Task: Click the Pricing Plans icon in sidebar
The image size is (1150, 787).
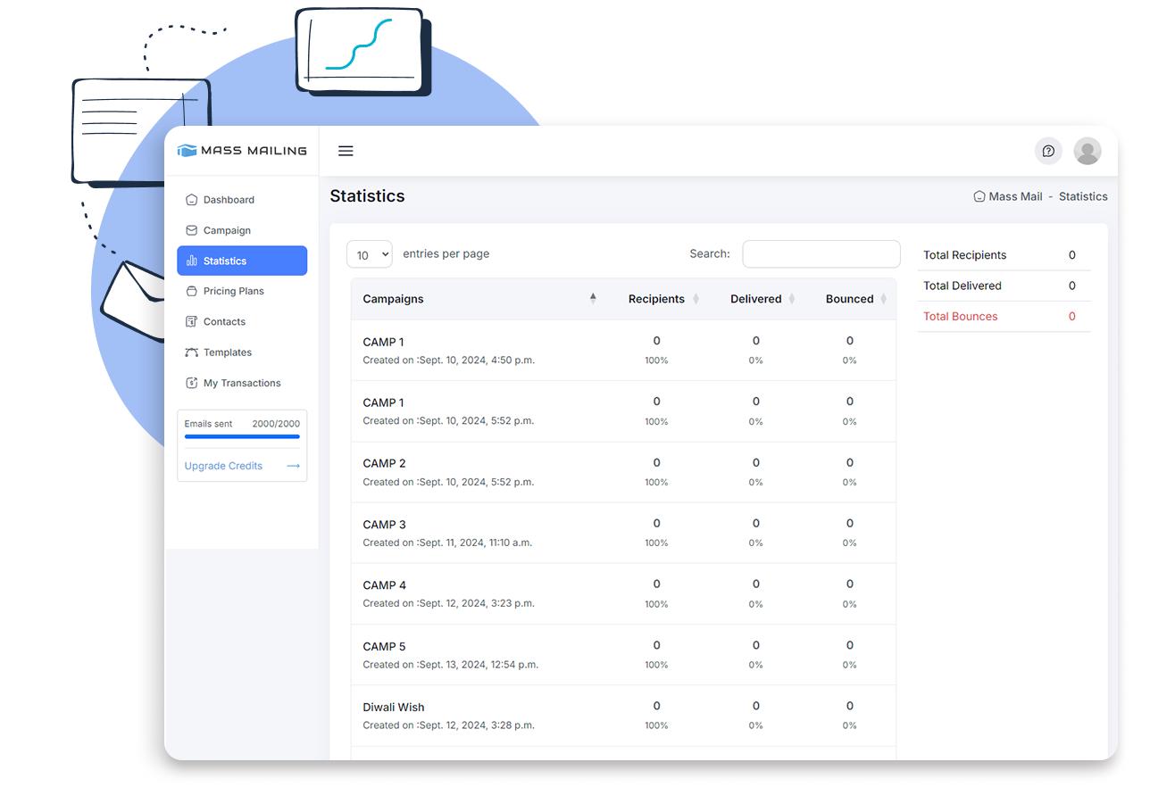Action: (x=191, y=291)
